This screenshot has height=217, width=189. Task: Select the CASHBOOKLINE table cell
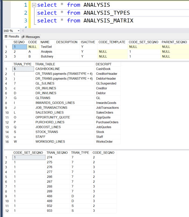(x=48, y=69)
